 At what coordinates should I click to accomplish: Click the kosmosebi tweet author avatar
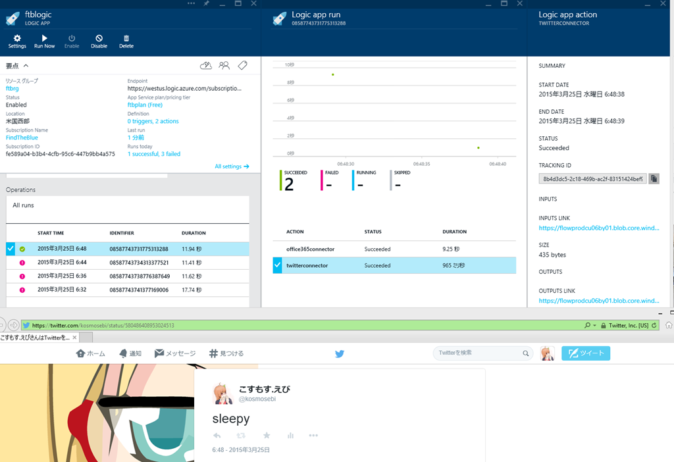(222, 394)
